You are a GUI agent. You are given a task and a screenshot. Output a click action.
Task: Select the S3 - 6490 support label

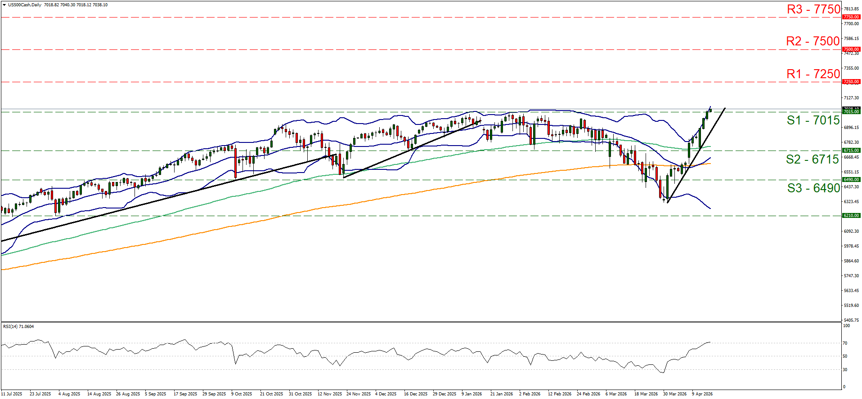click(x=813, y=188)
